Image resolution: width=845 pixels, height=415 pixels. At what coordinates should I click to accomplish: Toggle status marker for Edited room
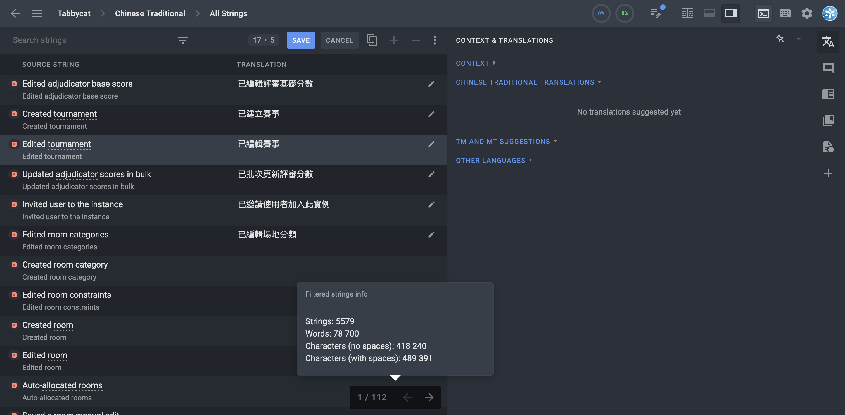coord(14,355)
